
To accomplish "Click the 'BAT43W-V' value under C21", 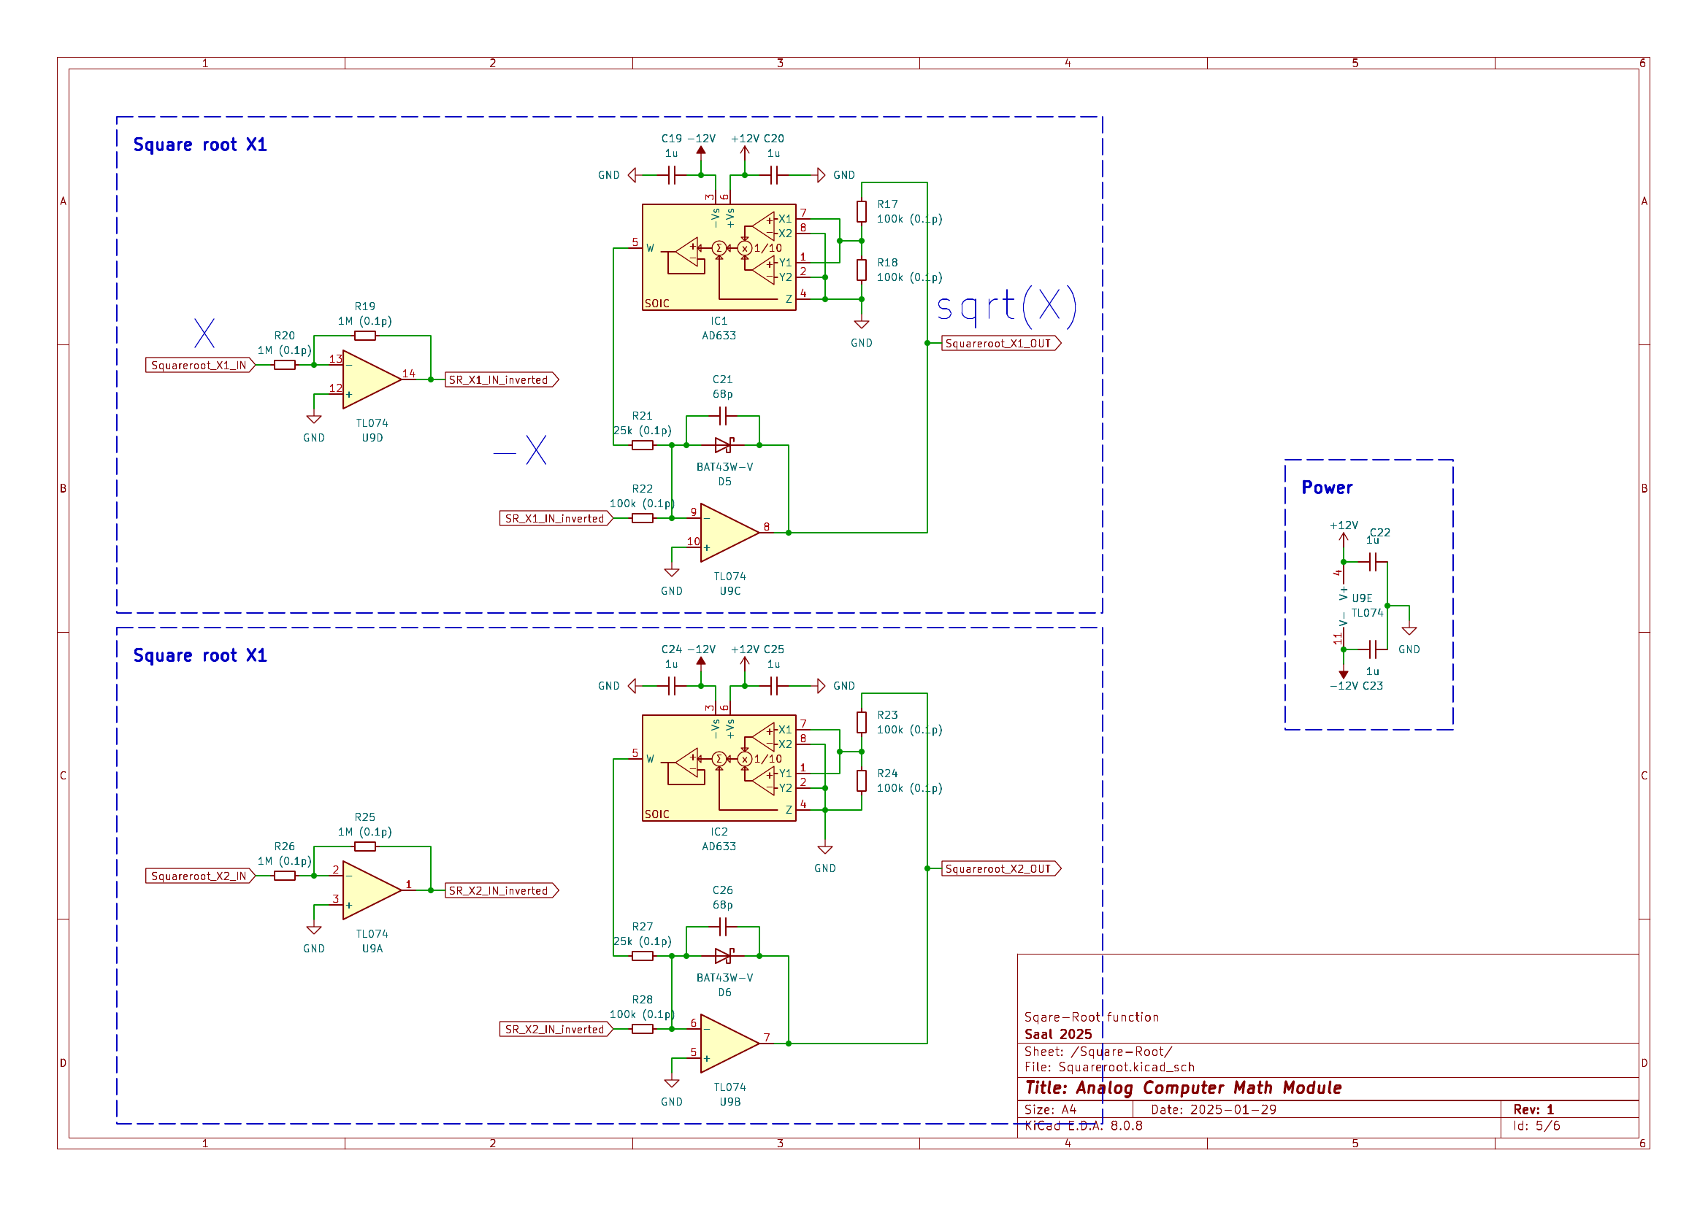I will point(724,468).
